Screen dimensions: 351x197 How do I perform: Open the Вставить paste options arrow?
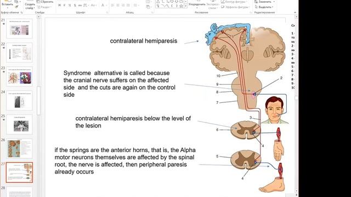7,7
